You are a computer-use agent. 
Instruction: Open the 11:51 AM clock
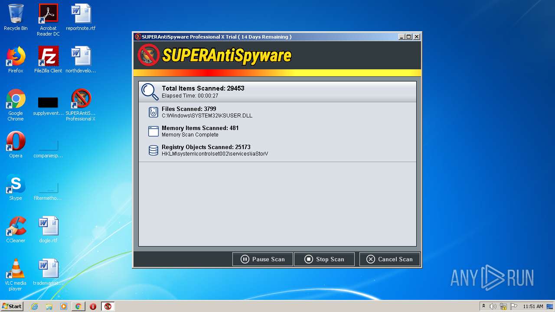[533, 306]
